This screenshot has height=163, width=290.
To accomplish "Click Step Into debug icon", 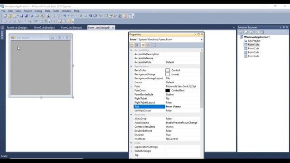I will 91,16.
